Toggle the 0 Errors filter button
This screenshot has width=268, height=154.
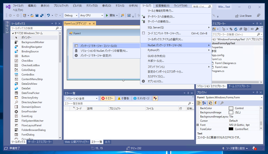[108, 98]
